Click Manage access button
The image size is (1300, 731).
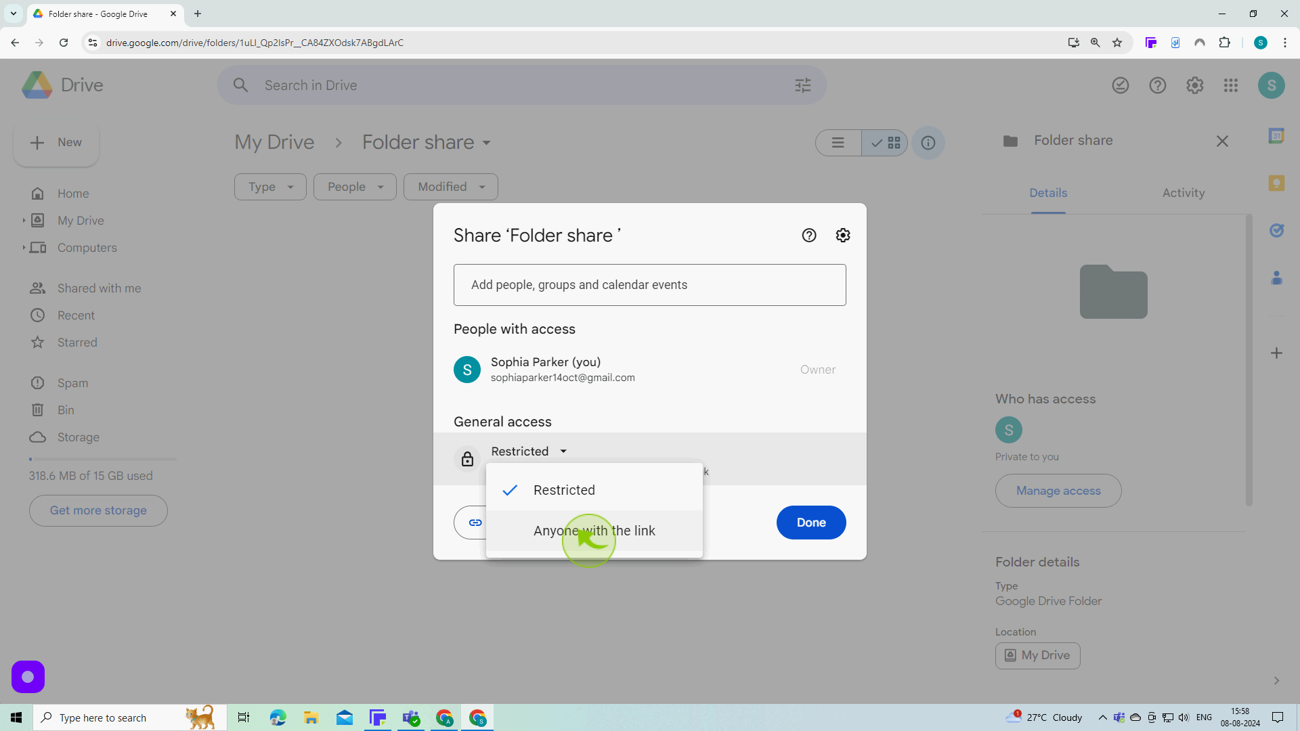[x=1058, y=491]
